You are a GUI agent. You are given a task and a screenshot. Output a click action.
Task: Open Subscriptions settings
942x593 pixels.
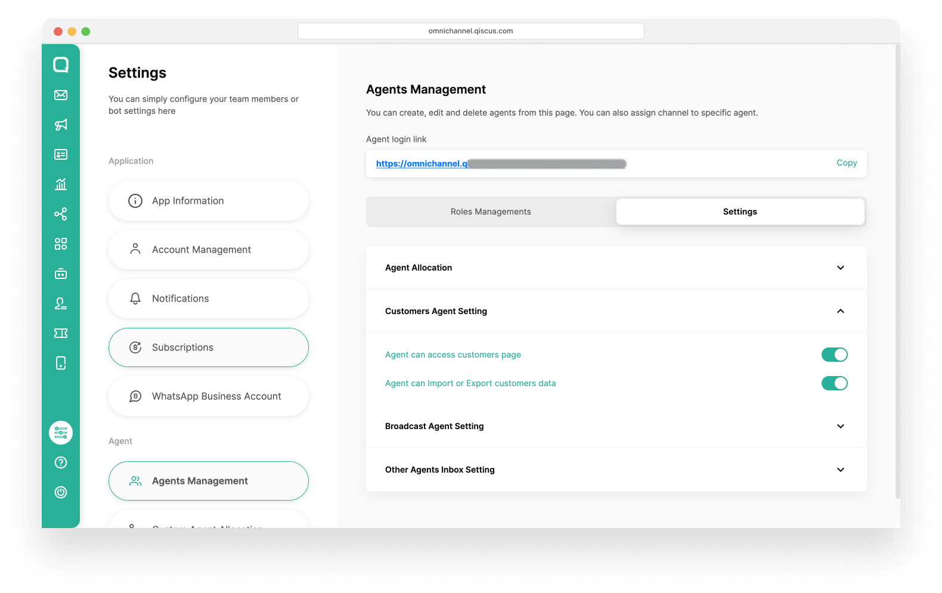click(209, 347)
